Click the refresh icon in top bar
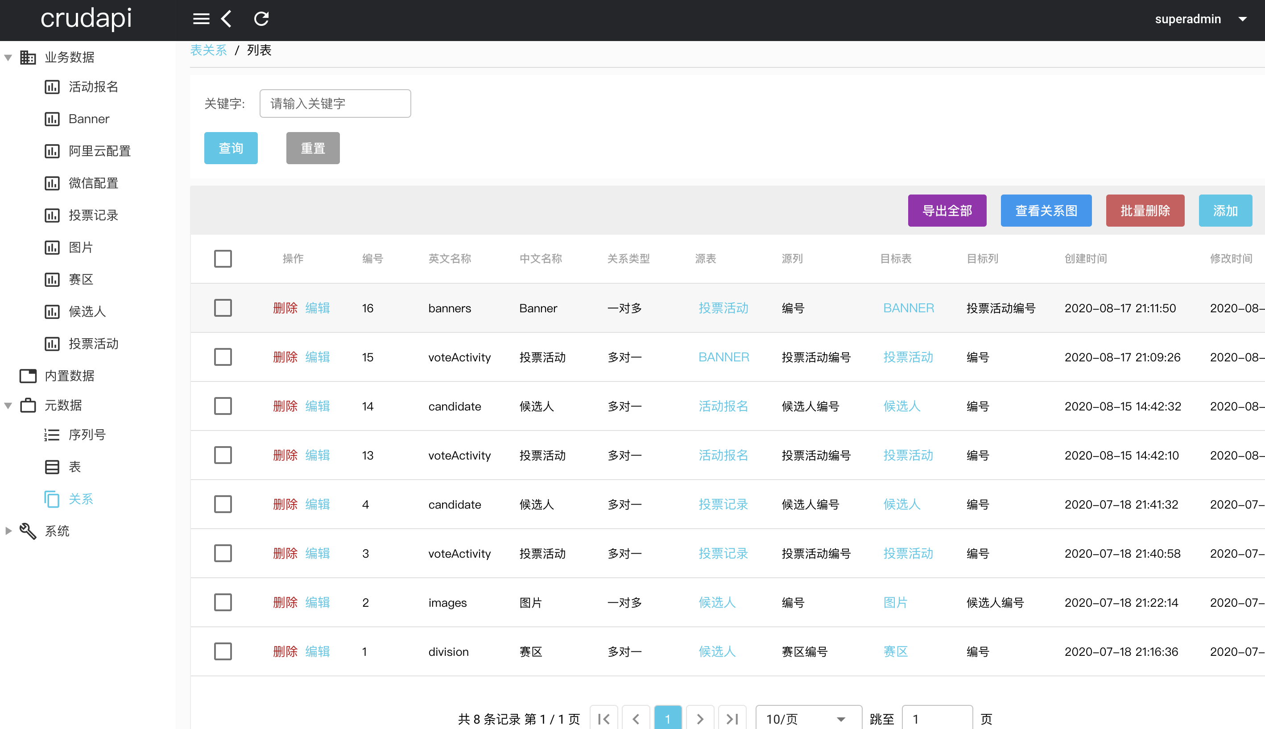 [261, 19]
